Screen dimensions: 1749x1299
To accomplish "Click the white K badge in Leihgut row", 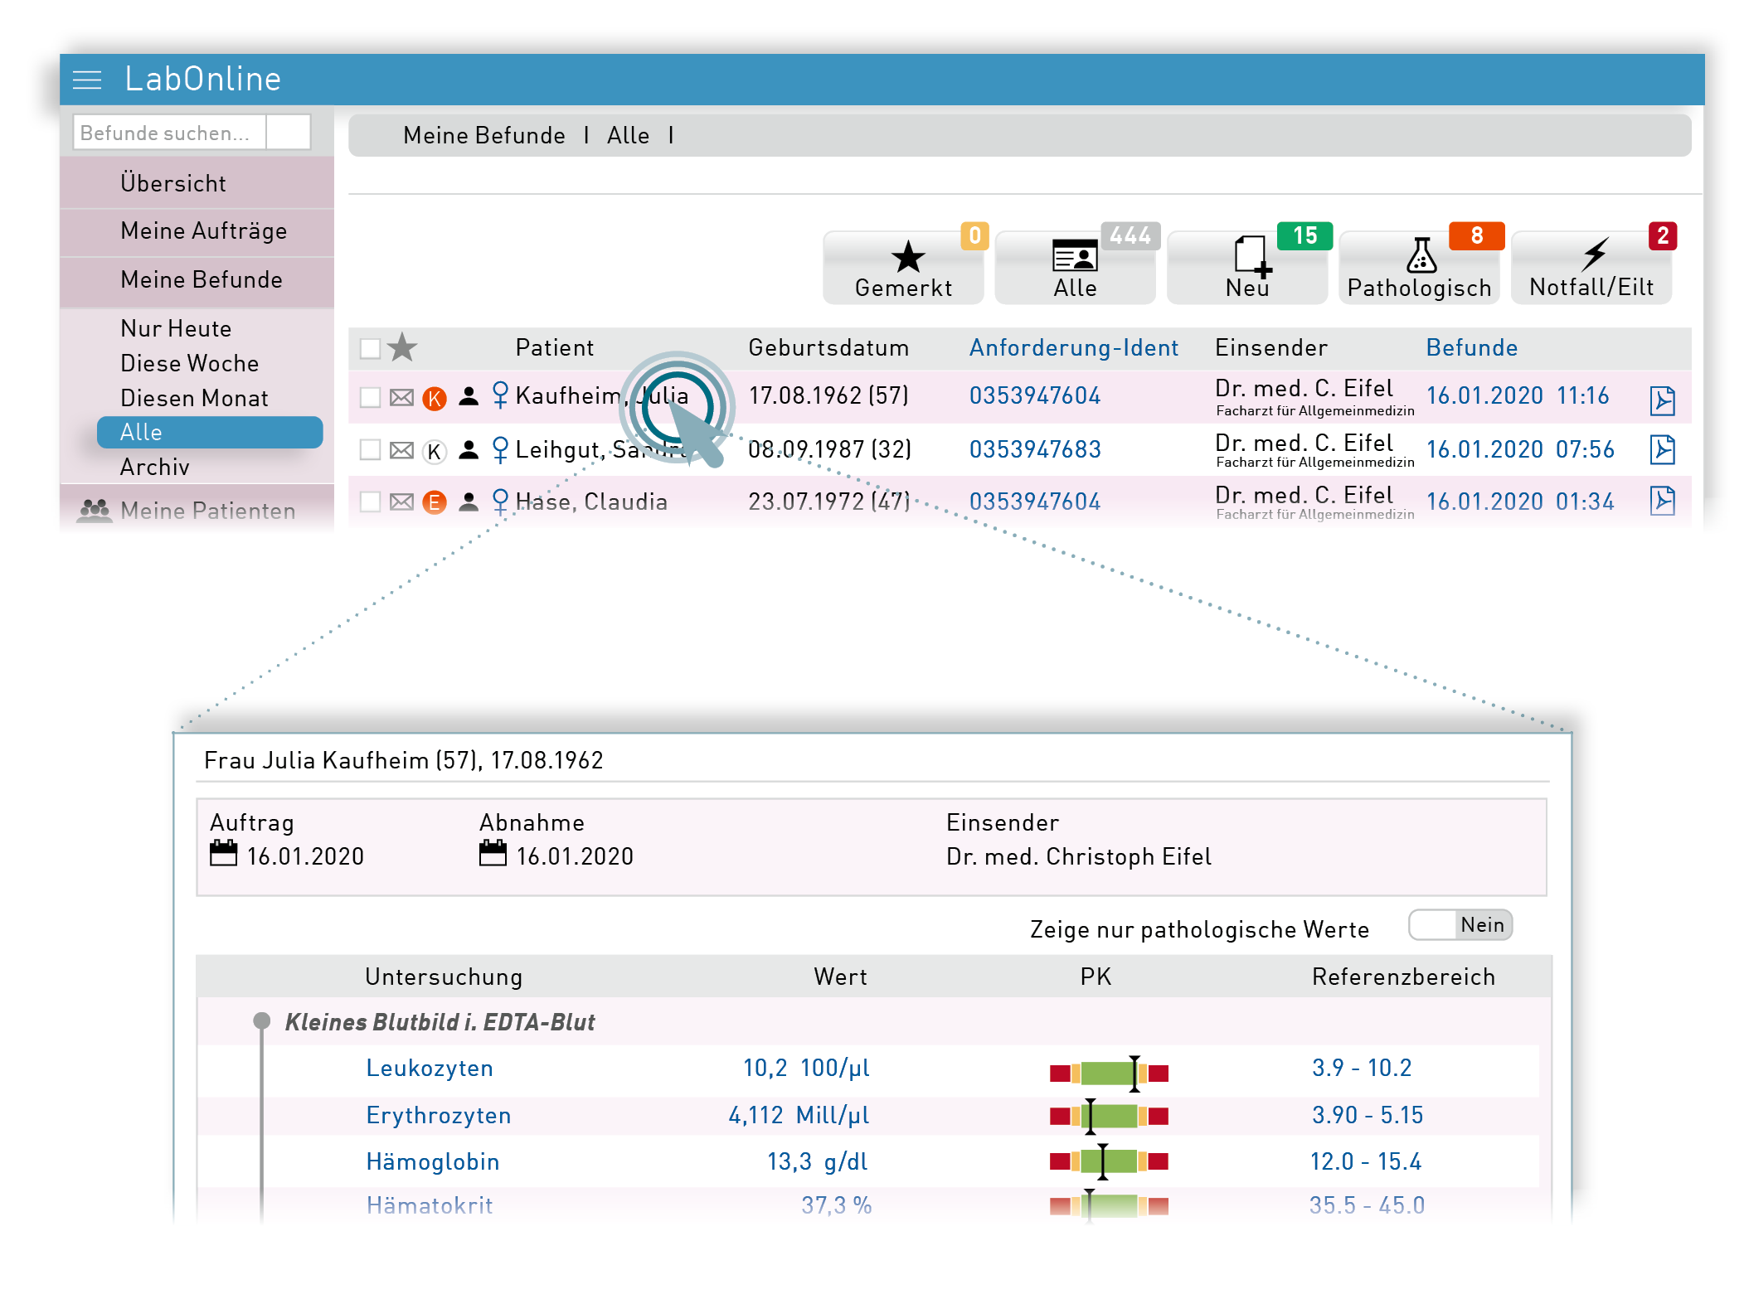I will [435, 452].
